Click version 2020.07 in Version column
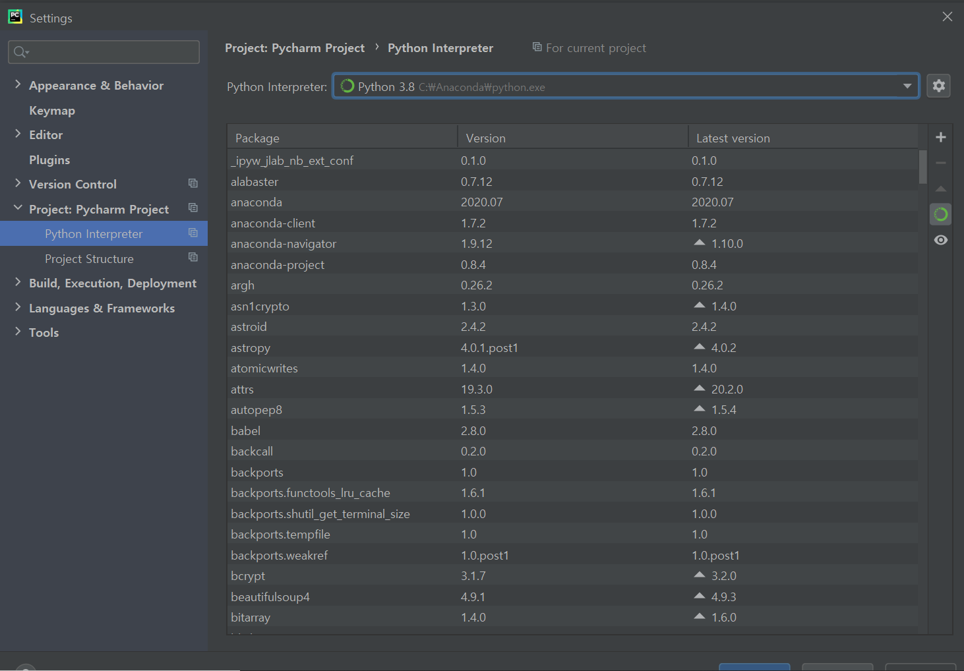Image resolution: width=964 pixels, height=671 pixels. tap(482, 202)
